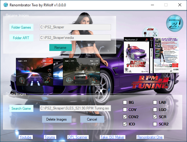Click the RPM Tuning red logo image
The height and width of the screenshot is (142, 187).
150,82
